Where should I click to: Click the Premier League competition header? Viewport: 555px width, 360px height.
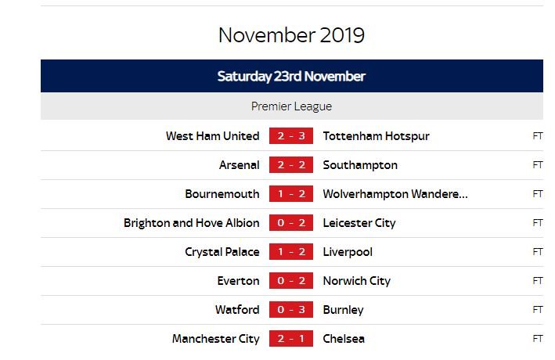(291, 106)
